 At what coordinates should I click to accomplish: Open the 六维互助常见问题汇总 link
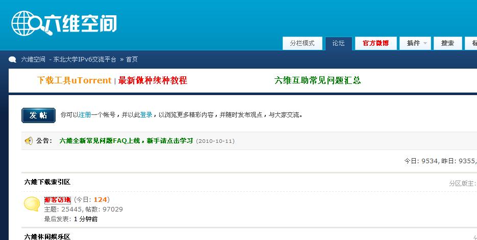click(318, 80)
